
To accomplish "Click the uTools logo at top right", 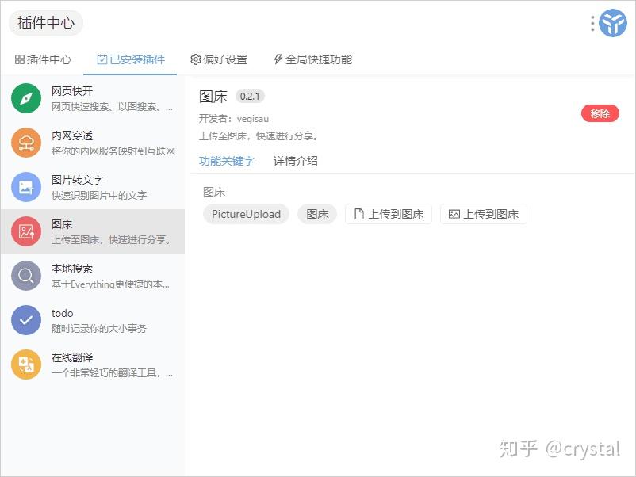I will [611, 23].
